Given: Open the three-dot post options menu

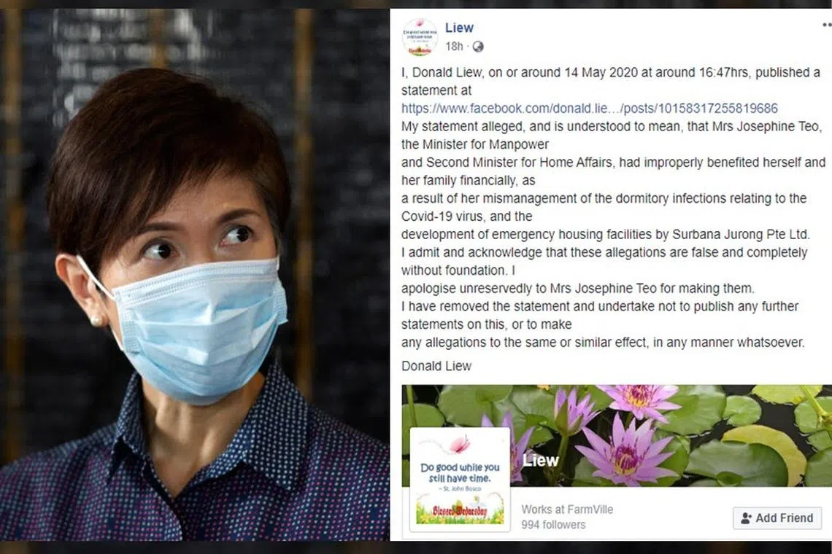Looking at the screenshot, I should (827, 25).
